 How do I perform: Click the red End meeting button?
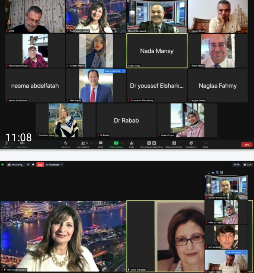pyautogui.click(x=247, y=145)
